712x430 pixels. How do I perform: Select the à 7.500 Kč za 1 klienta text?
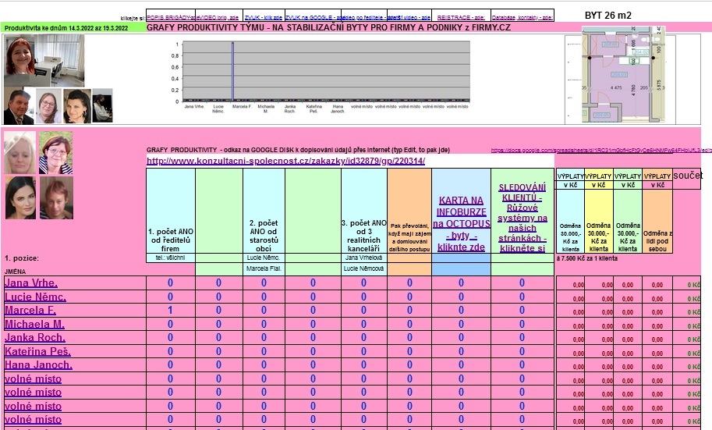(x=586, y=258)
